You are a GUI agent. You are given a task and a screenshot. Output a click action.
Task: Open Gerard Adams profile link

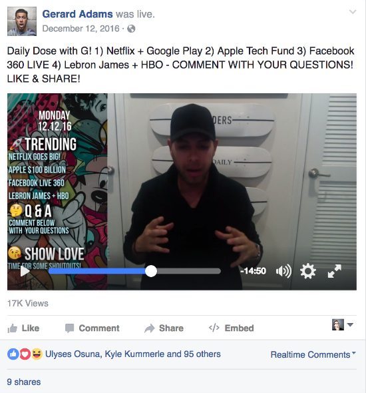77,14
